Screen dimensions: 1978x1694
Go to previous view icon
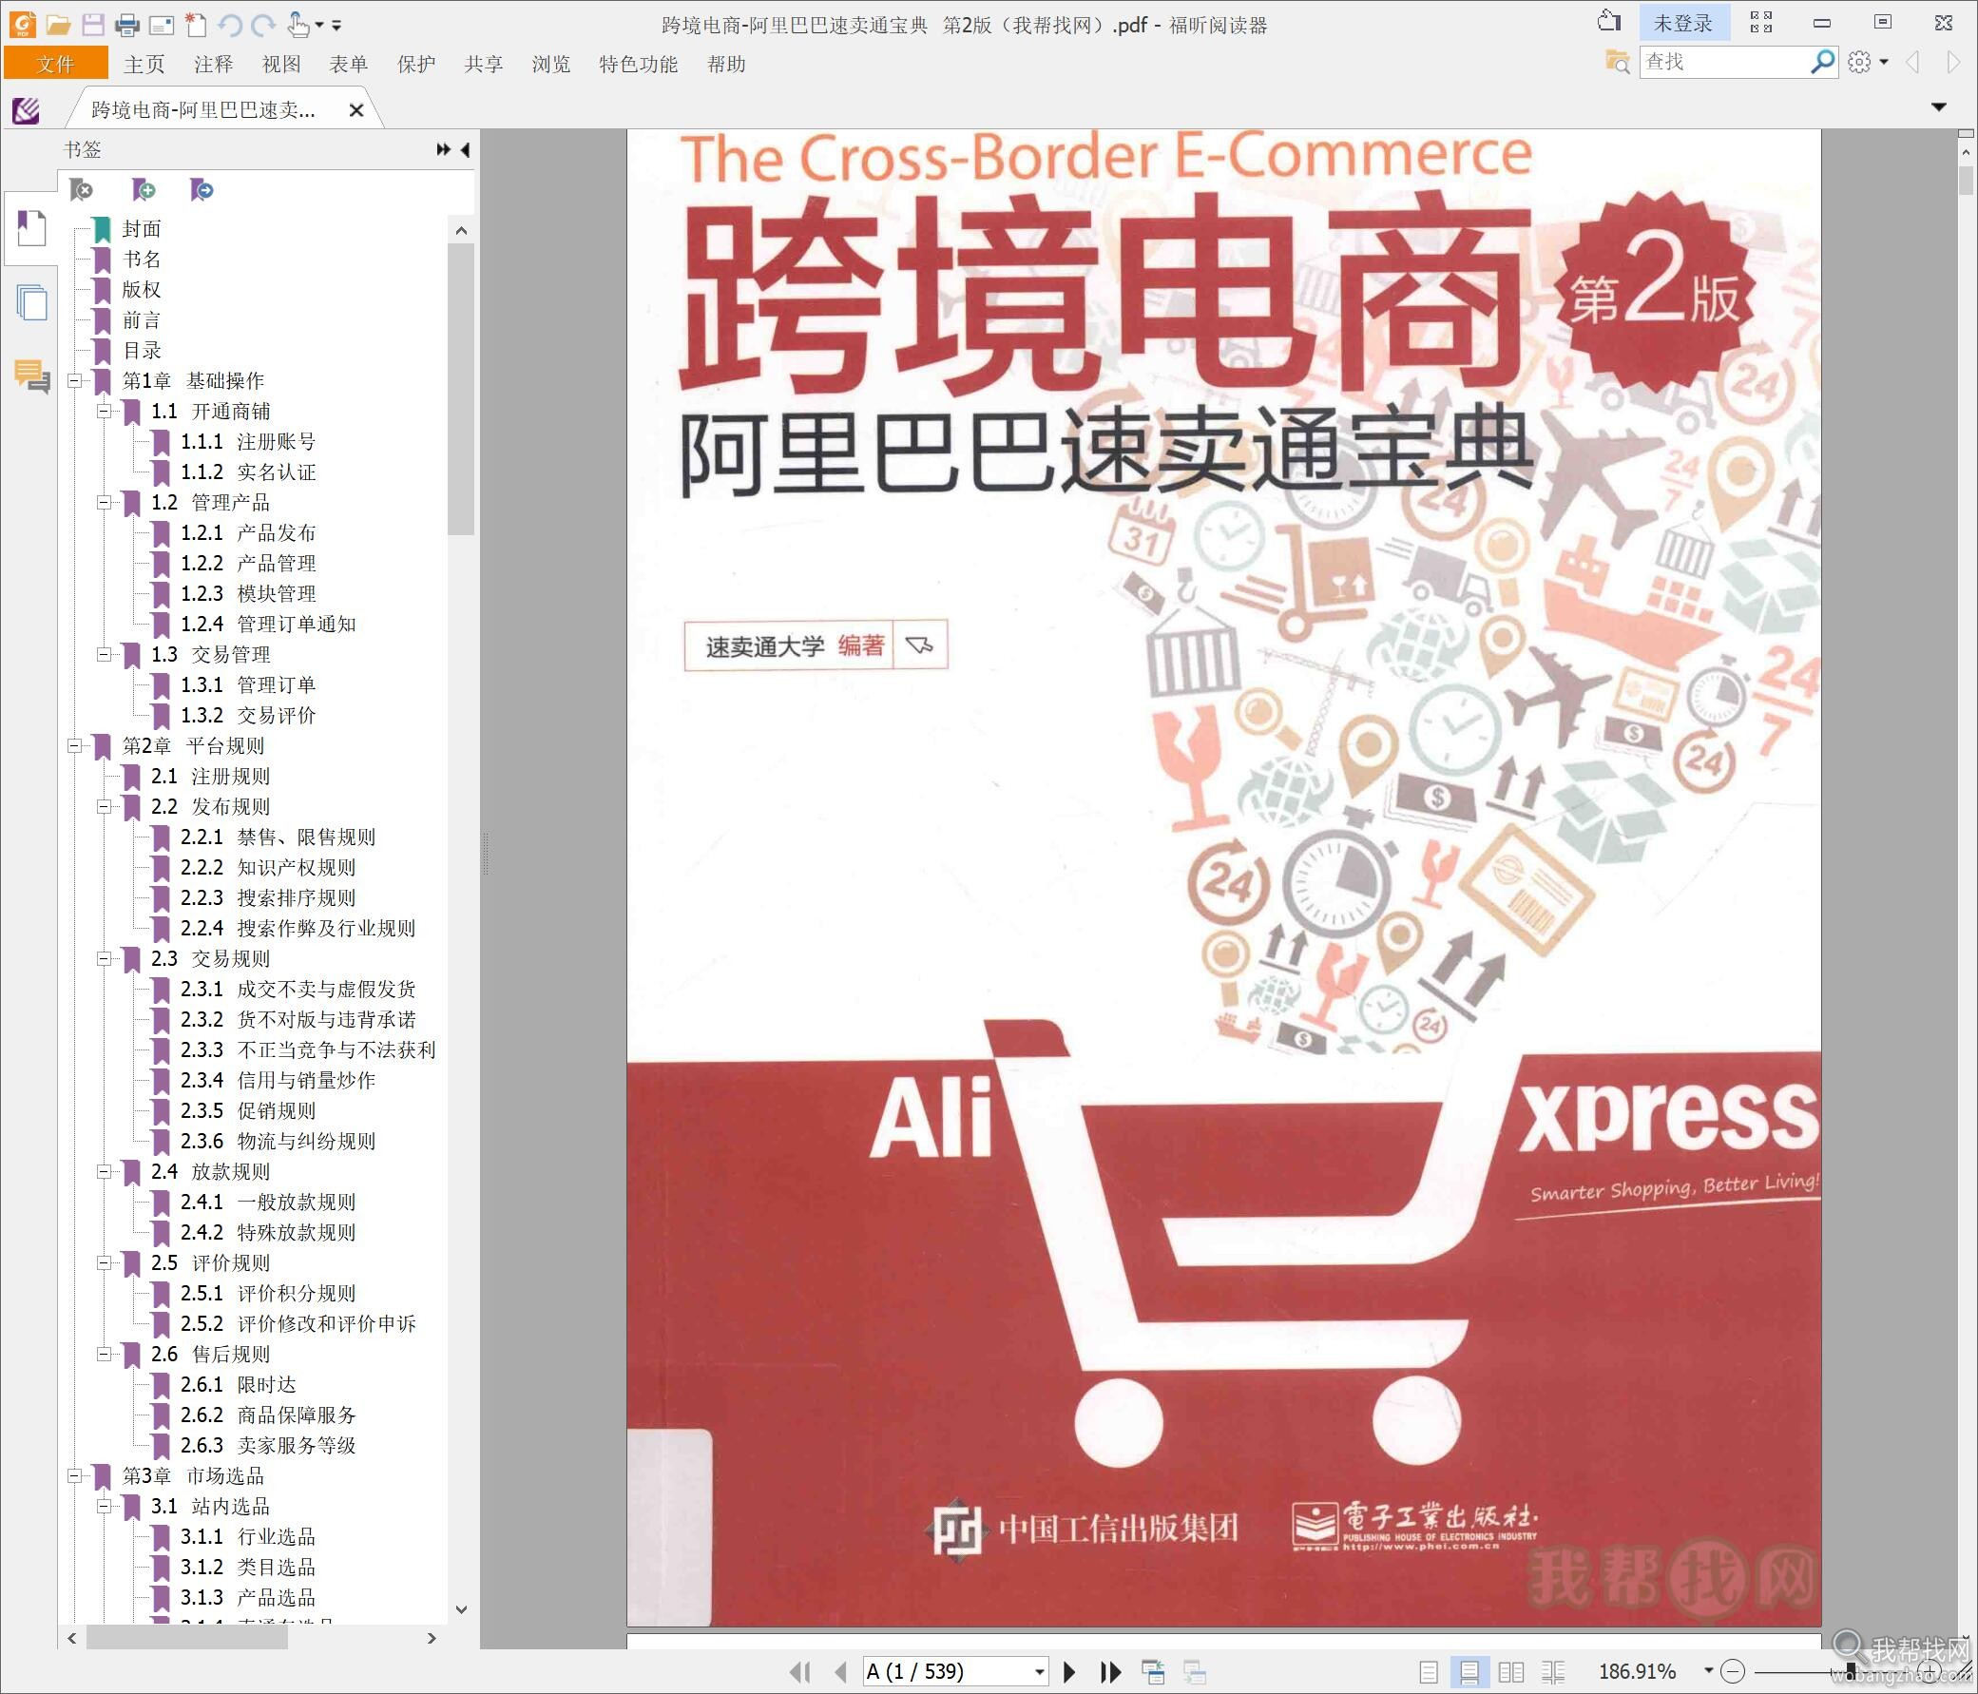1153,1671
